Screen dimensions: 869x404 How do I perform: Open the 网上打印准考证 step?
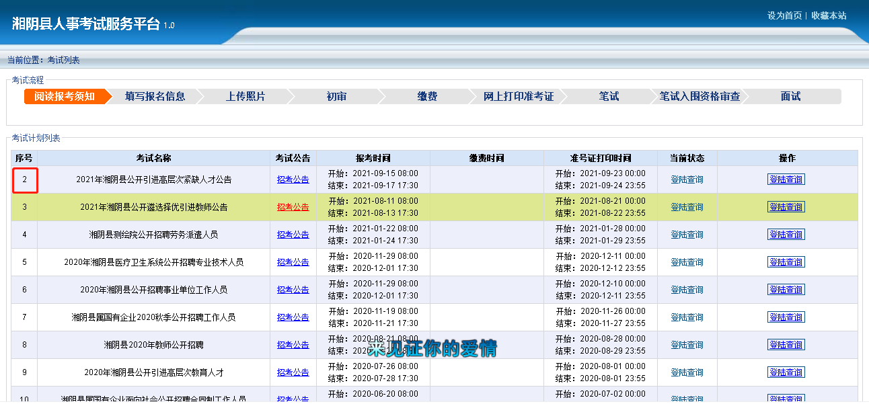(518, 97)
